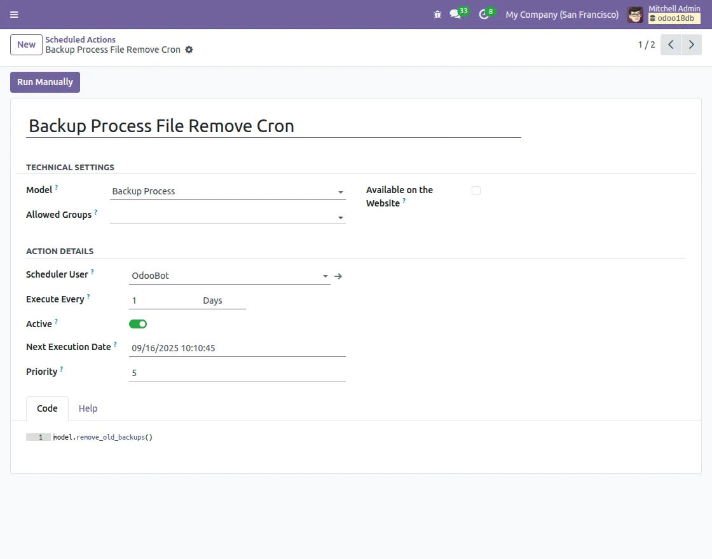Open the main apps hamburger menu
The width and height of the screenshot is (712, 559).
click(x=13, y=14)
